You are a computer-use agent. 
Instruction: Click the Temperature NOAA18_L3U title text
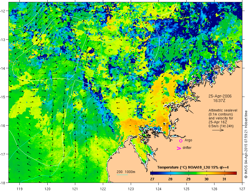tap(193, 167)
